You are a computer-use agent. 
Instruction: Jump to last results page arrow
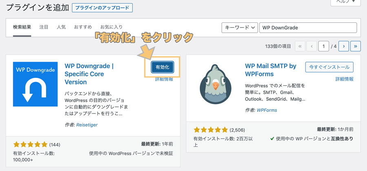pyautogui.click(x=356, y=47)
